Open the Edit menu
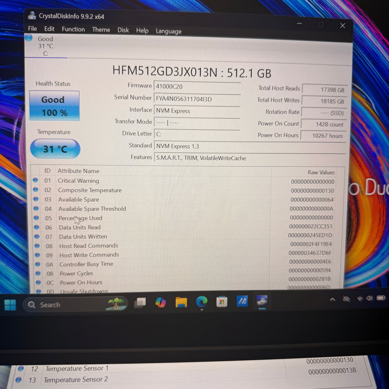Image resolution: width=389 pixels, height=389 pixels. tap(49, 29)
